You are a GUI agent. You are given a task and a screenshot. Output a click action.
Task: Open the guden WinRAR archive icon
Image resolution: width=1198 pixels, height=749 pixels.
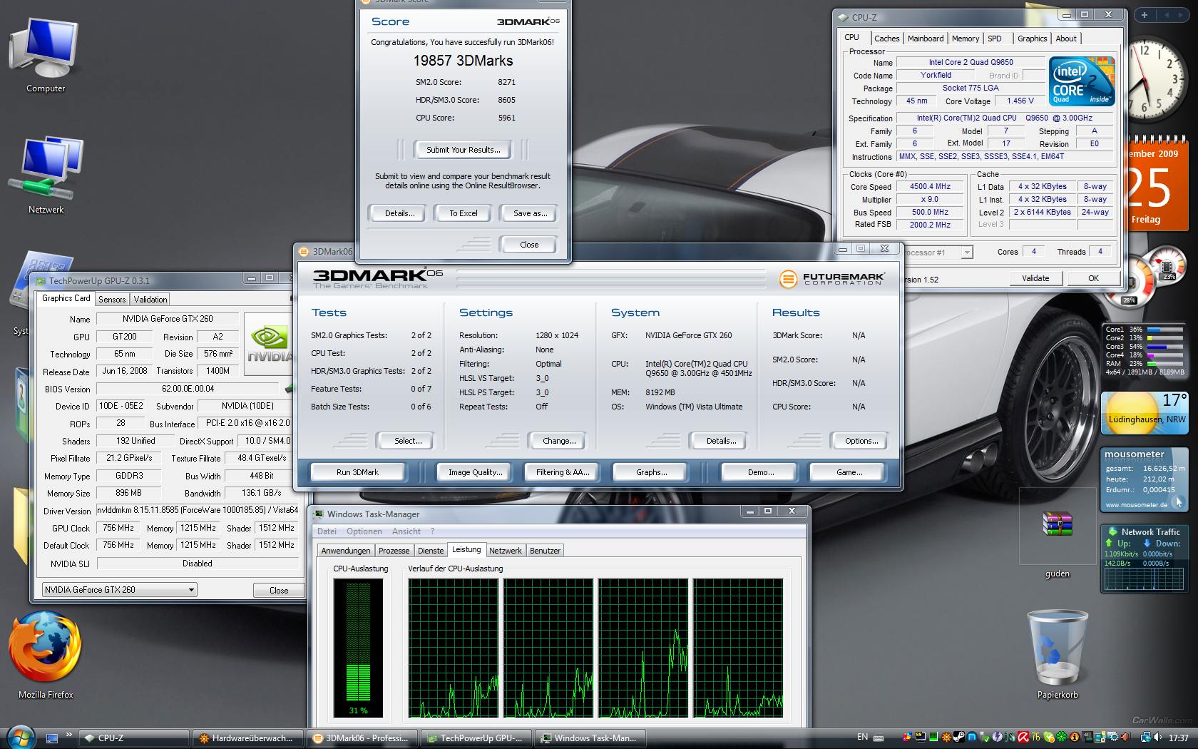1057,524
